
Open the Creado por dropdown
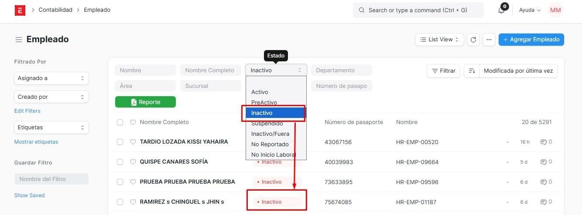coord(51,97)
